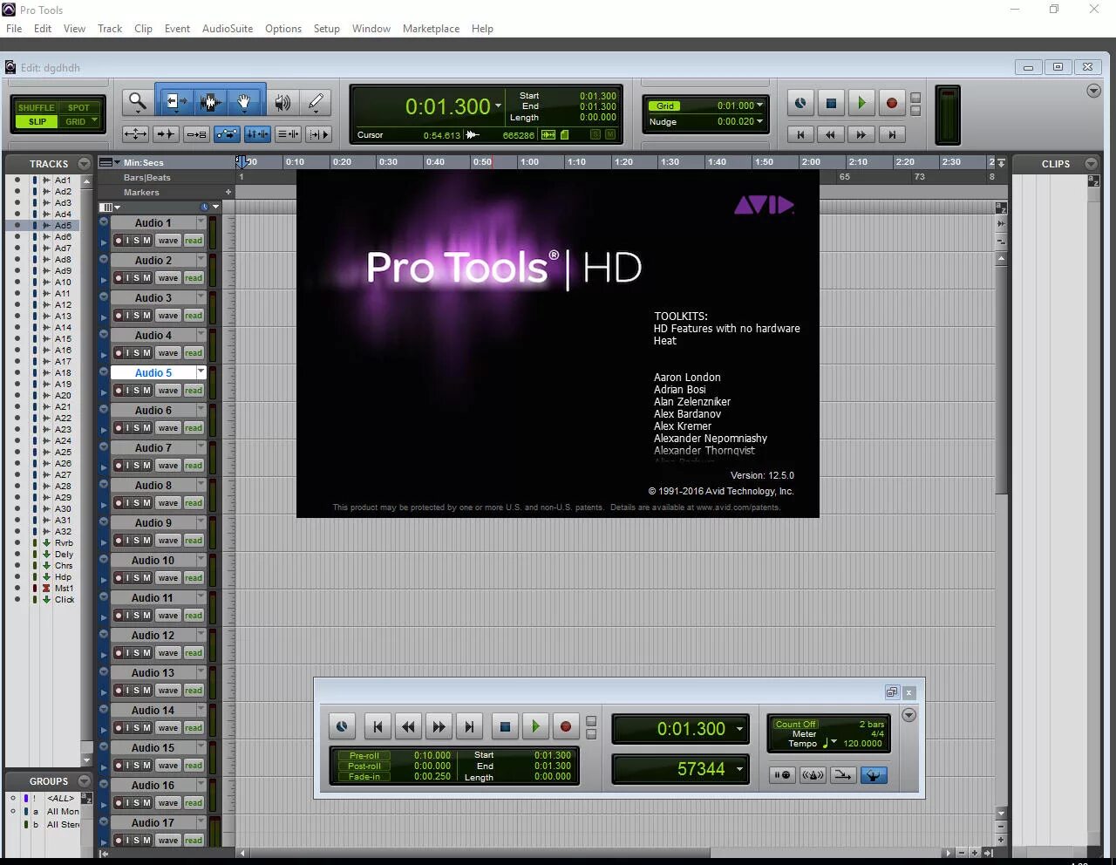Go to End in Edit window transport
This screenshot has width=1116, height=865.
891,134
